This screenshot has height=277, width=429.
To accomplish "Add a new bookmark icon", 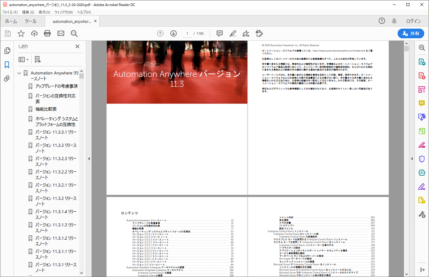I will (x=37, y=59).
